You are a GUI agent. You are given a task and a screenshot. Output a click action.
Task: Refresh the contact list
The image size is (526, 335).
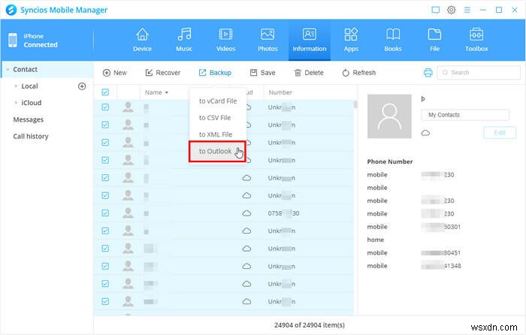click(x=359, y=73)
